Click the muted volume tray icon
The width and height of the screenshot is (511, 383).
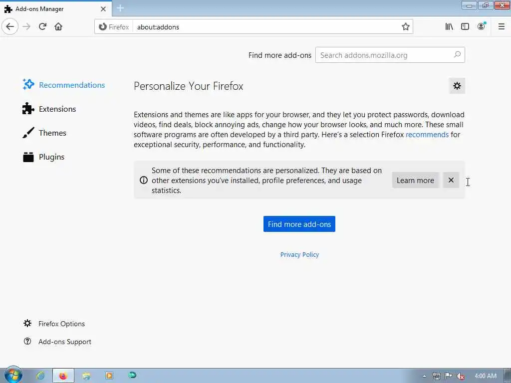pos(461,376)
